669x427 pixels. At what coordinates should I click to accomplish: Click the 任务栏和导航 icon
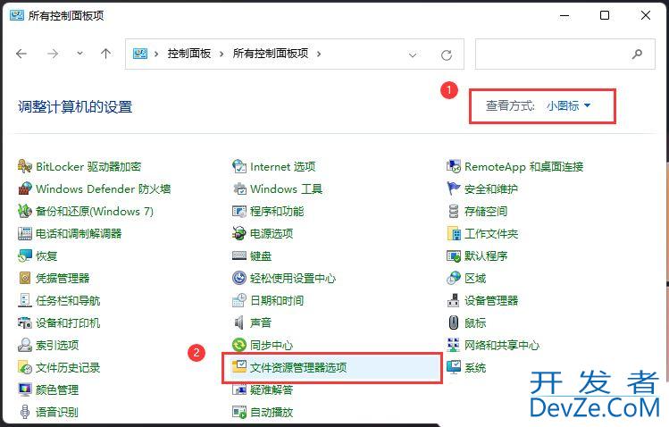(25, 300)
